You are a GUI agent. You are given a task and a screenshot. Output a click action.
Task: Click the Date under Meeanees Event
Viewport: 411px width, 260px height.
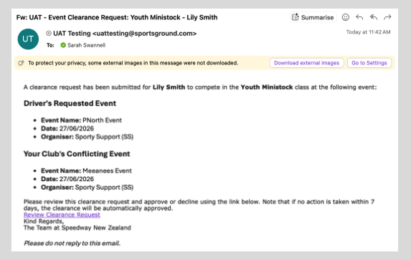[67, 179]
